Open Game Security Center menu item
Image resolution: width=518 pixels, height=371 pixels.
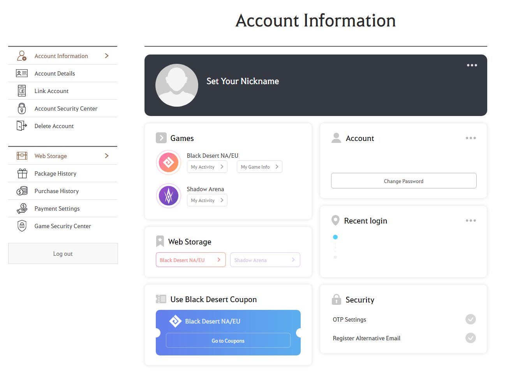[x=63, y=226]
